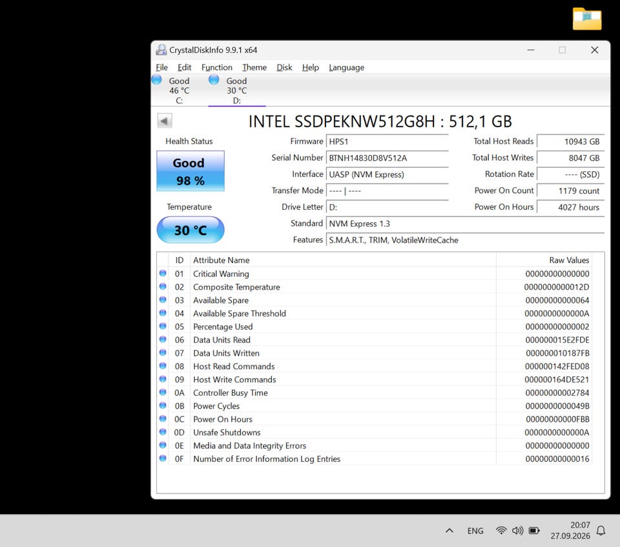Open the volume speaker tray icon
This screenshot has height=547, width=620.
(x=517, y=530)
